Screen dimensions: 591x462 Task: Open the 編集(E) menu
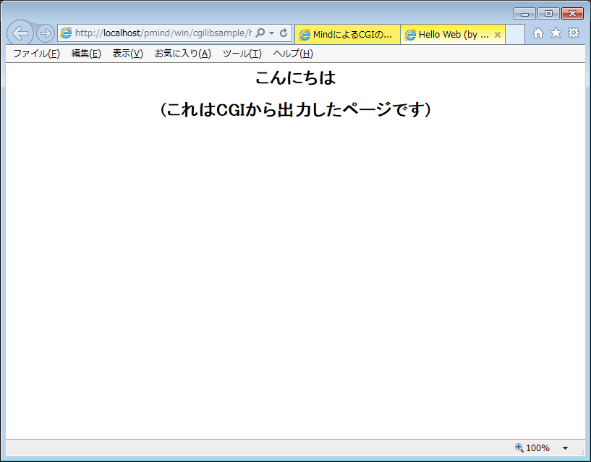pos(86,54)
